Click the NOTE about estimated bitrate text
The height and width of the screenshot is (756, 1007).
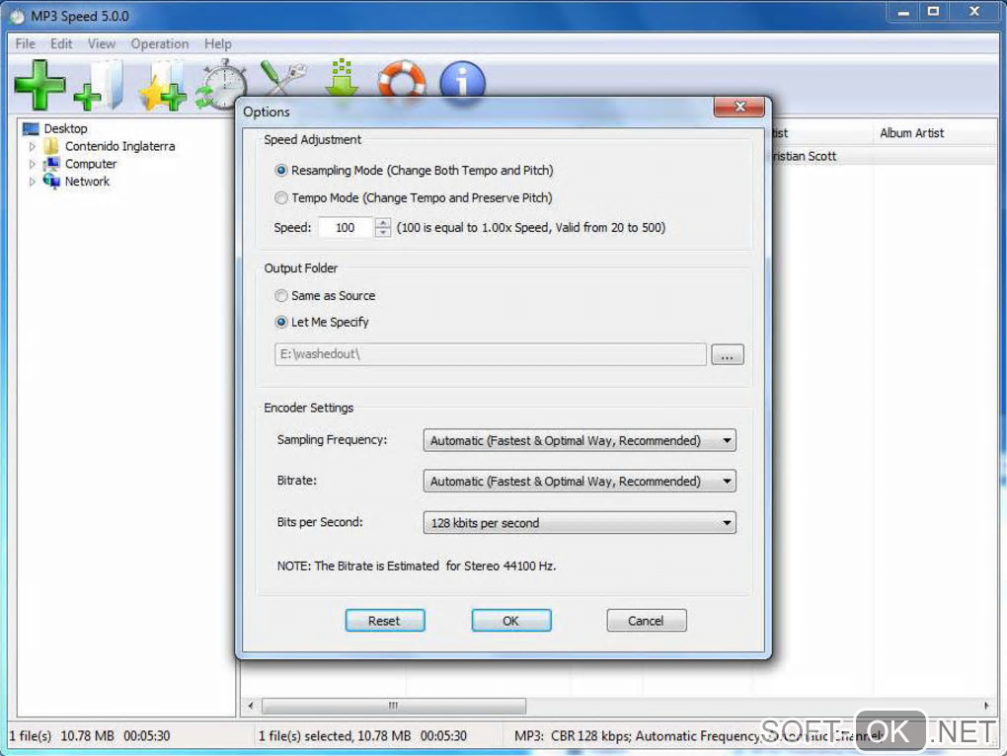(x=417, y=567)
